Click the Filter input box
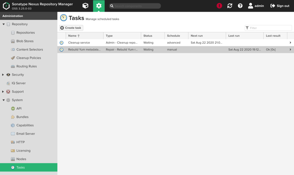Viewport: 294px width, 175px height. [x=268, y=28]
